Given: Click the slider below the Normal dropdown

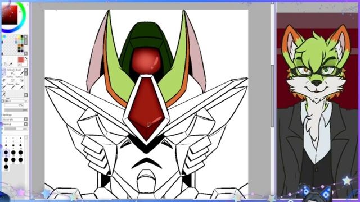Looking at the screenshot, I should 16,129.
